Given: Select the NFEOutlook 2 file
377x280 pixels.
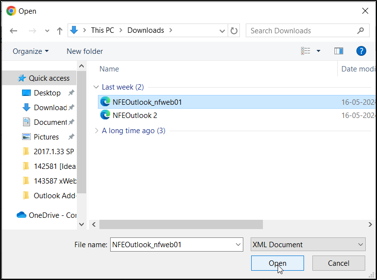Looking at the screenshot, I should 236,116.
